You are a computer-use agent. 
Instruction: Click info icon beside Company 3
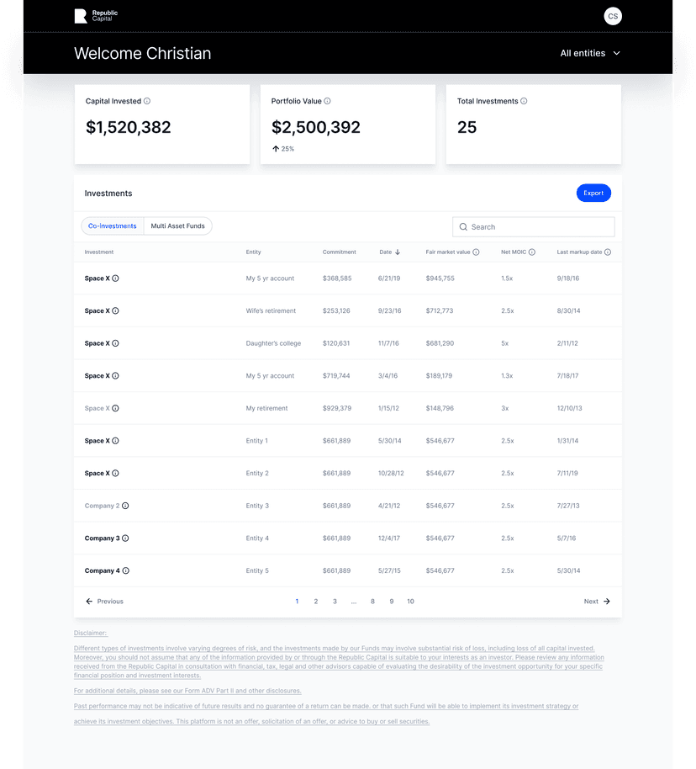tap(125, 538)
